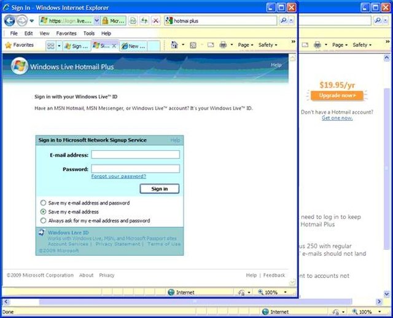Open the View menu
The image size is (393, 318).
44,33
